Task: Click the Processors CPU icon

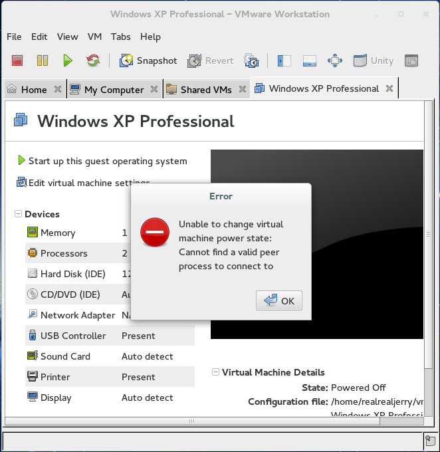Action: (33, 253)
